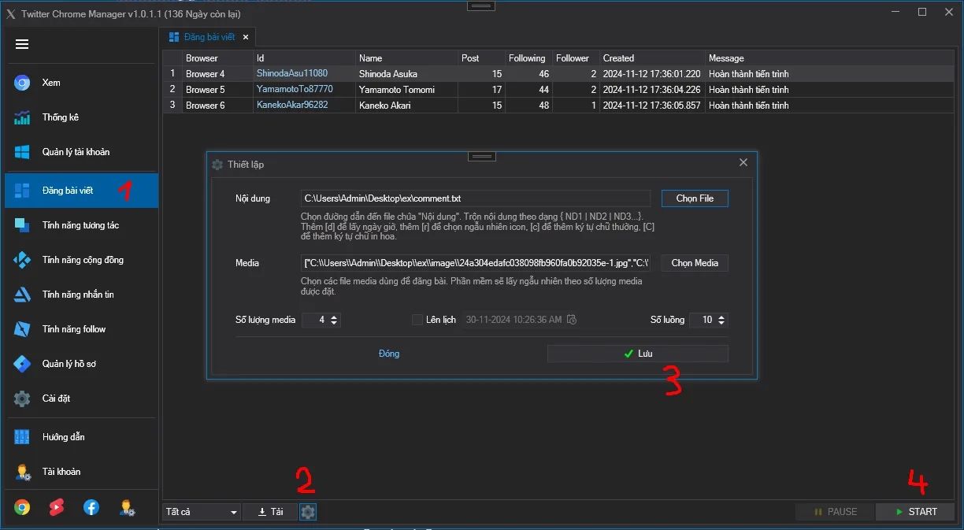Sort by the Name column header
This screenshot has height=530, width=964.
coord(406,58)
